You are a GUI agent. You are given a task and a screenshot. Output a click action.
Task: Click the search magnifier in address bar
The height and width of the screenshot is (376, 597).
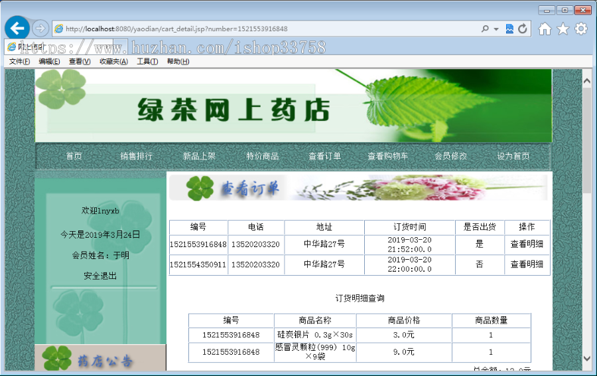point(485,29)
